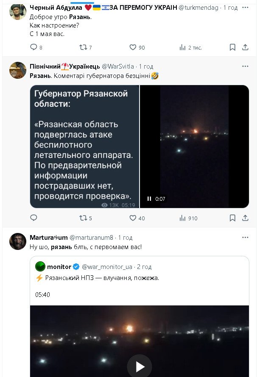Play the monitor Рязанський НПЗ video

tap(140, 366)
